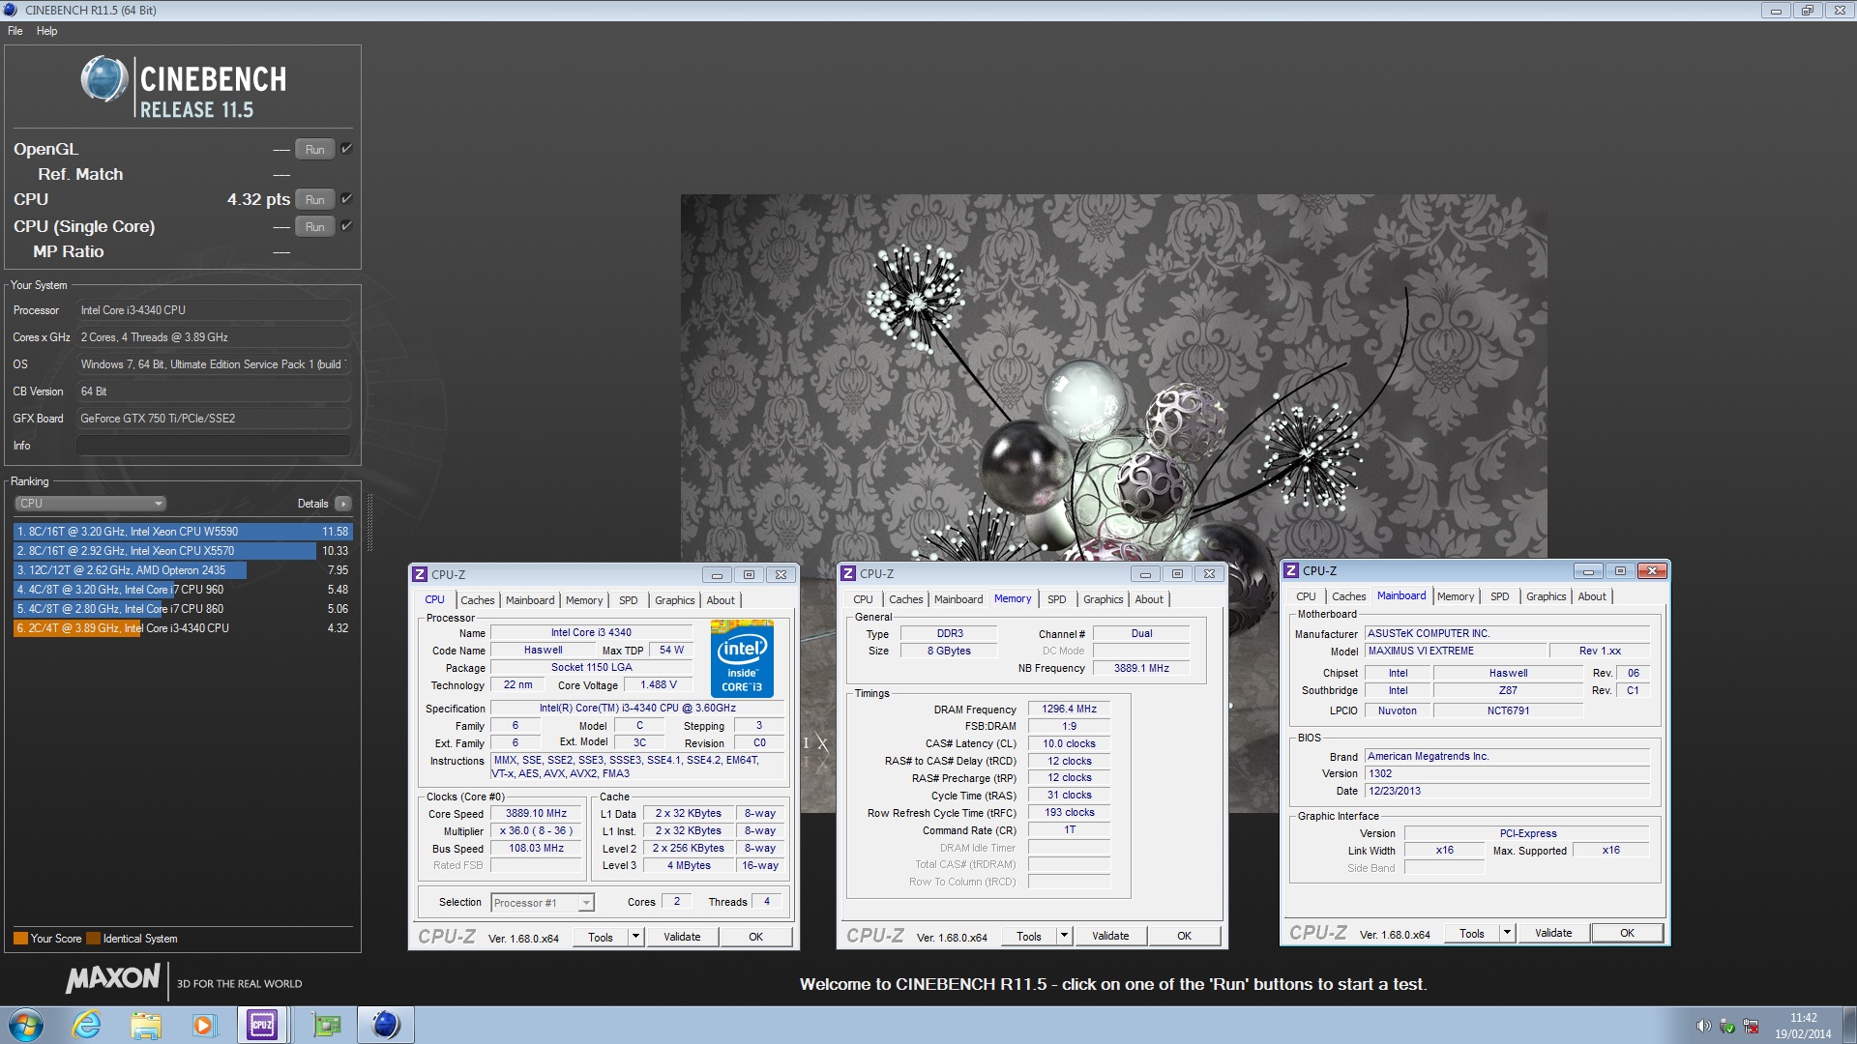
Task: Run the CPU Single Core benchmark
Action: (x=315, y=226)
